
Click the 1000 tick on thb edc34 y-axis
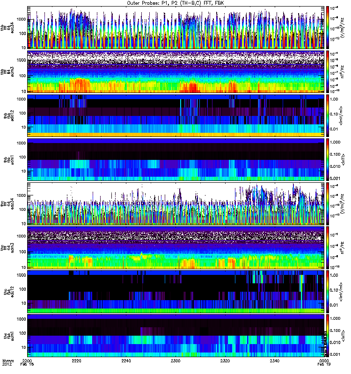pos(21,19)
